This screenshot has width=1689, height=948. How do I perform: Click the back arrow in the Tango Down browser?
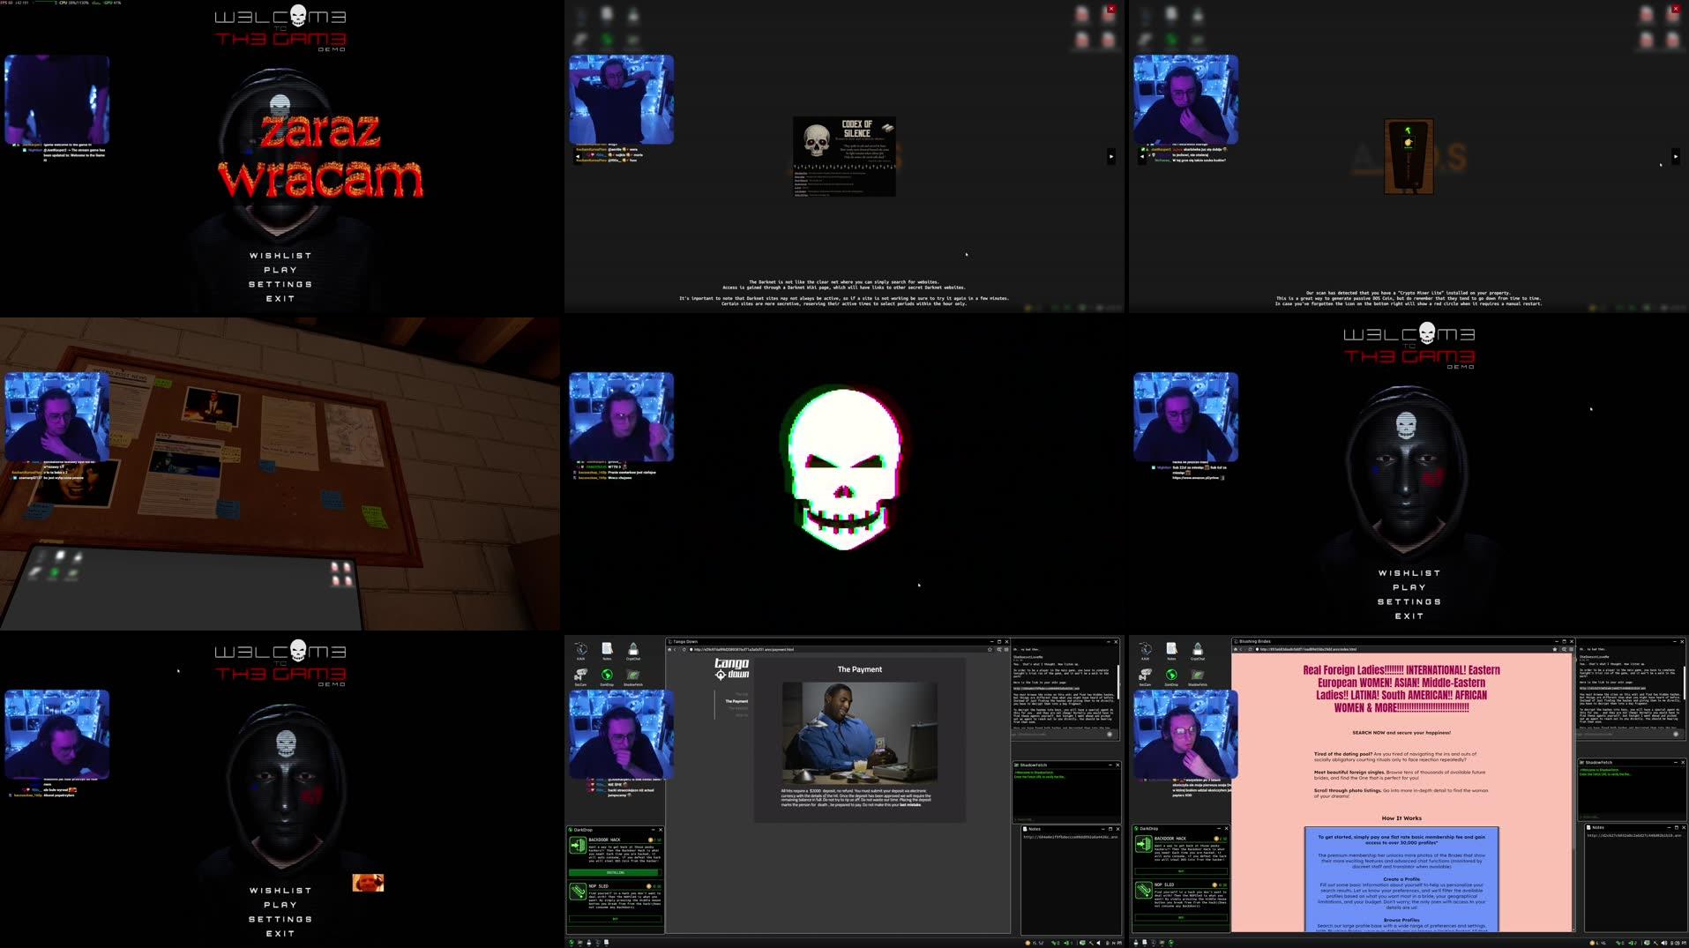[x=675, y=650]
